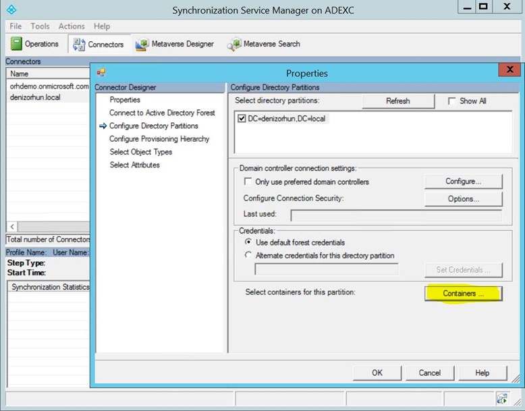This screenshot has height=411, width=525.
Task: Open the Tools menu
Action: 40,26
